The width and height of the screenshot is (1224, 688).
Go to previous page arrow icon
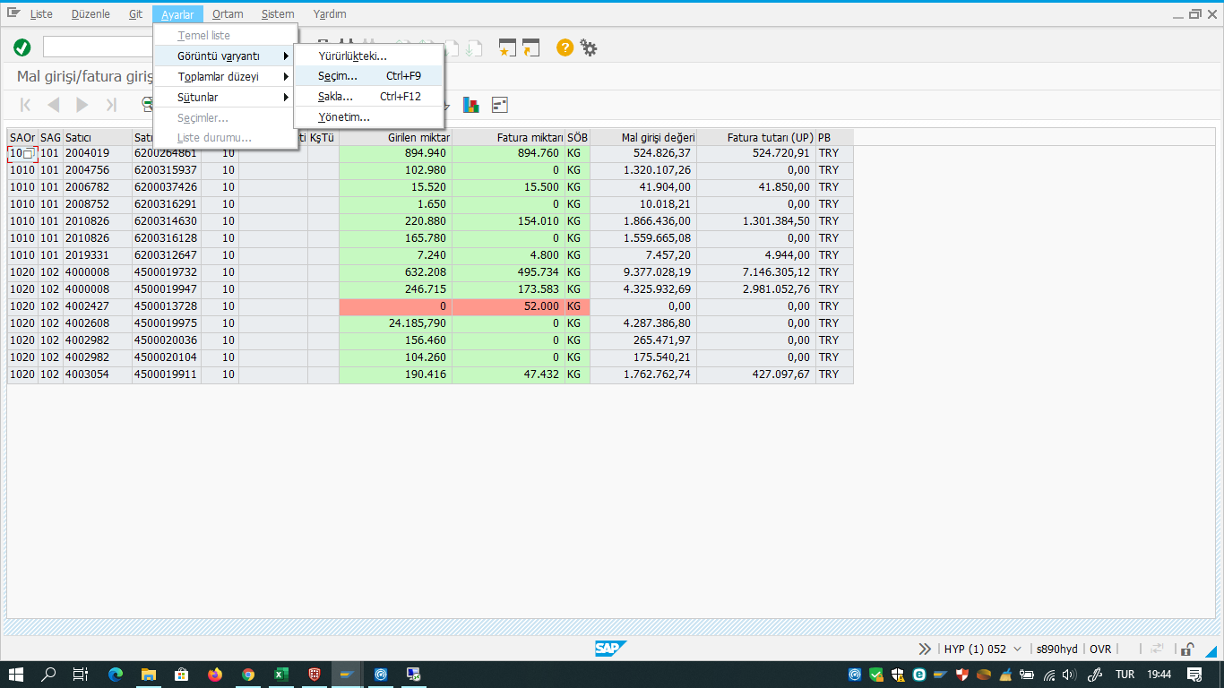point(54,105)
